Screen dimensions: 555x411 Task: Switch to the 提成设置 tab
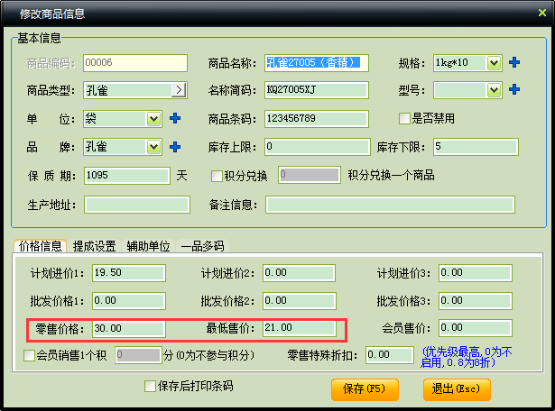(94, 246)
